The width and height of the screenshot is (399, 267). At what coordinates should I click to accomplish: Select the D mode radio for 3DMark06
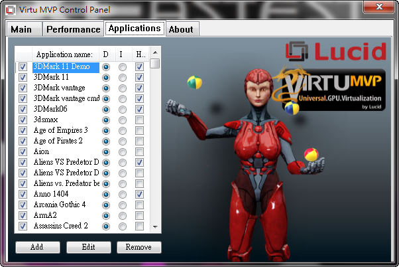click(x=106, y=109)
